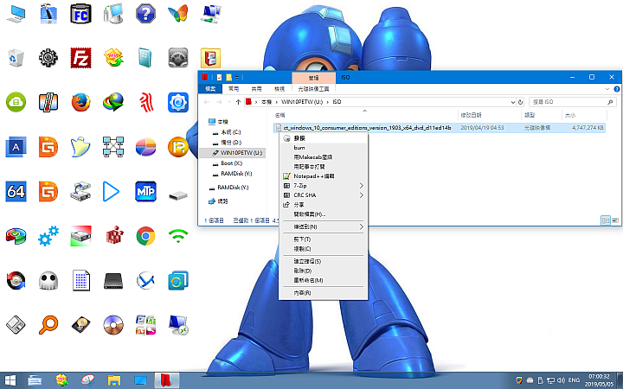The width and height of the screenshot is (623, 389).
Task: Choose 剪下(T) in context menu
Action: coord(323,239)
